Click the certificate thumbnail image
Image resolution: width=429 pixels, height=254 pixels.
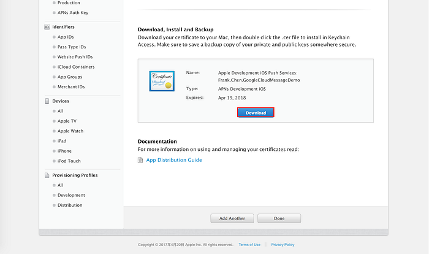(x=162, y=81)
